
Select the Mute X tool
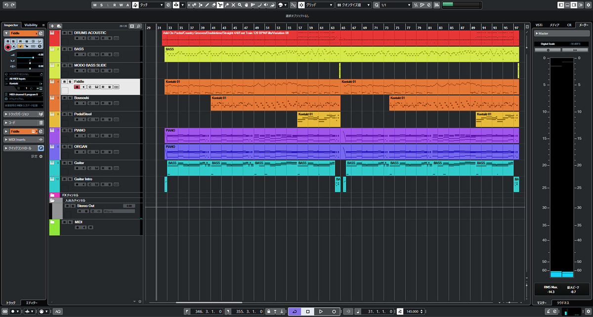click(x=233, y=4)
